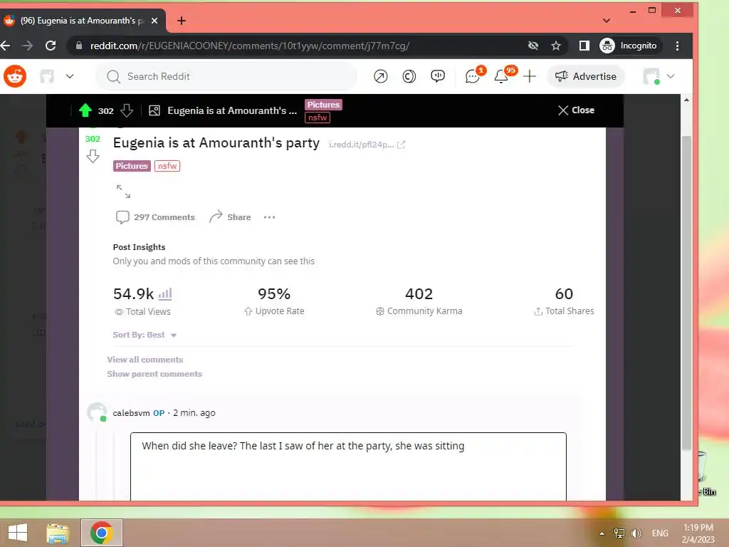The image size is (729, 547).
Task: Close the Eugenia browser tab
Action: (x=154, y=21)
